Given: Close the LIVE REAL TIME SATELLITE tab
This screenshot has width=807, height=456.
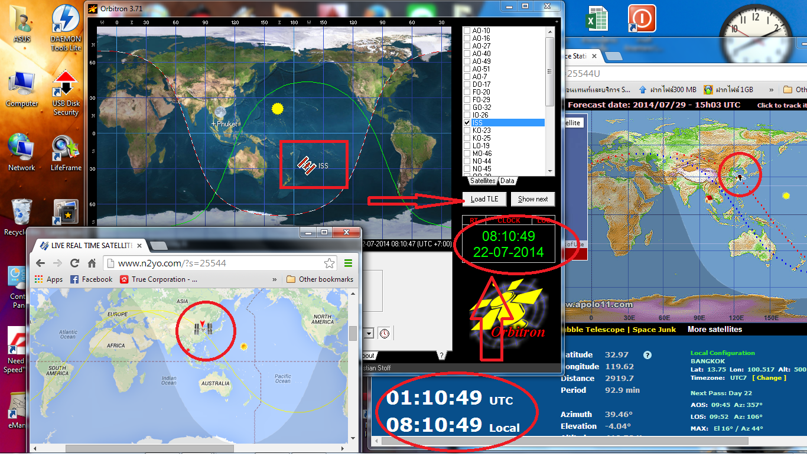Looking at the screenshot, I should pyautogui.click(x=140, y=245).
